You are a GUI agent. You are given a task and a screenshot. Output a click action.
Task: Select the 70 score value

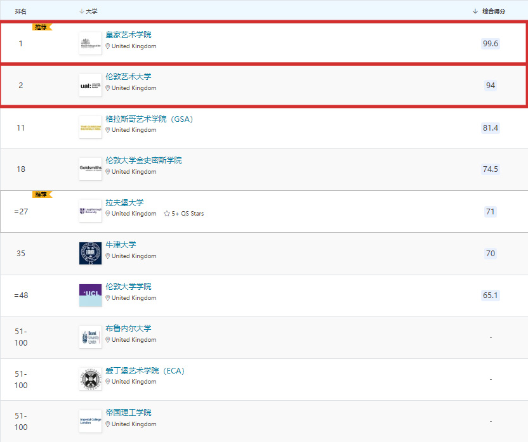(x=491, y=253)
